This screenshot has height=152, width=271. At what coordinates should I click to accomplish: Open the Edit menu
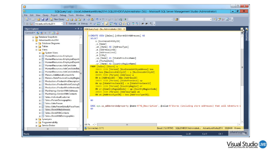click(x=31, y=15)
